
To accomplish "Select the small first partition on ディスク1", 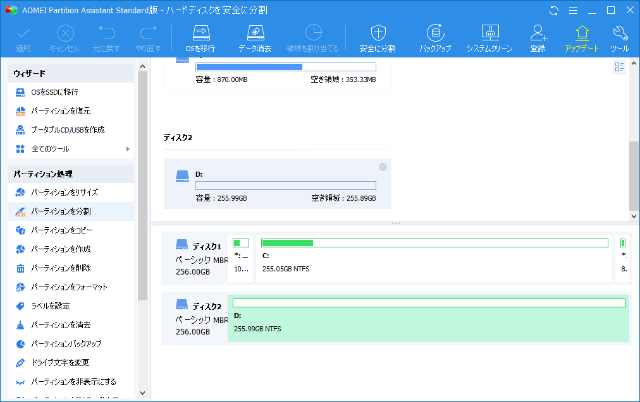I will (241, 258).
